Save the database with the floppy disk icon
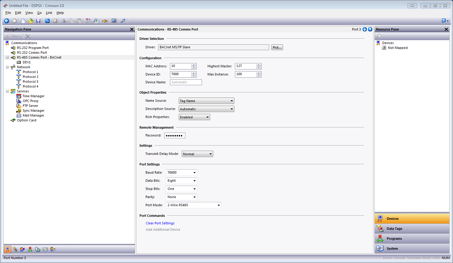453x263 pixels. click(38, 21)
